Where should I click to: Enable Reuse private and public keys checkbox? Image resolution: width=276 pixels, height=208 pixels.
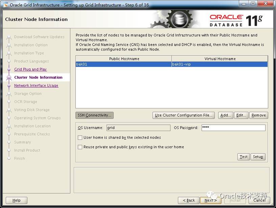[80, 147]
